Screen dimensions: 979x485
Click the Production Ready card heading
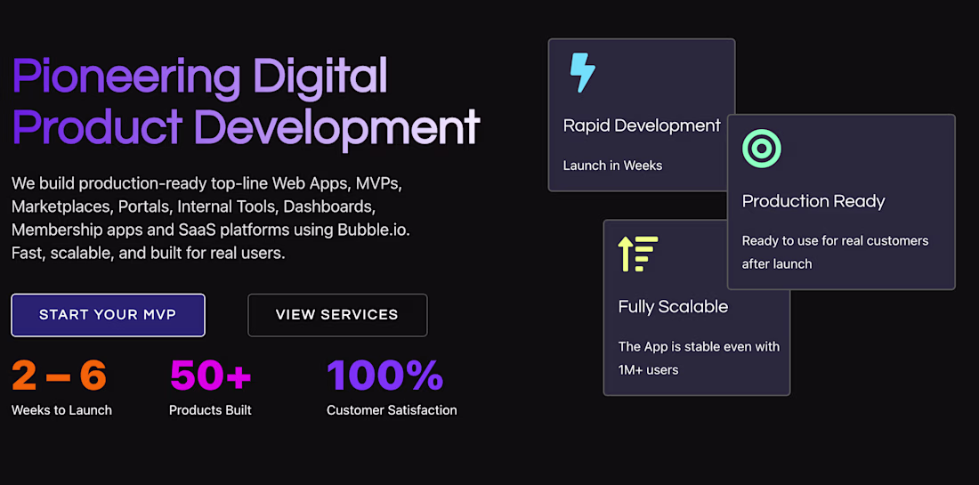(x=813, y=202)
